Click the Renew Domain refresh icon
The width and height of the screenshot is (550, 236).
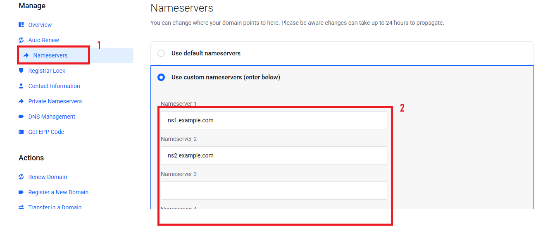21,177
